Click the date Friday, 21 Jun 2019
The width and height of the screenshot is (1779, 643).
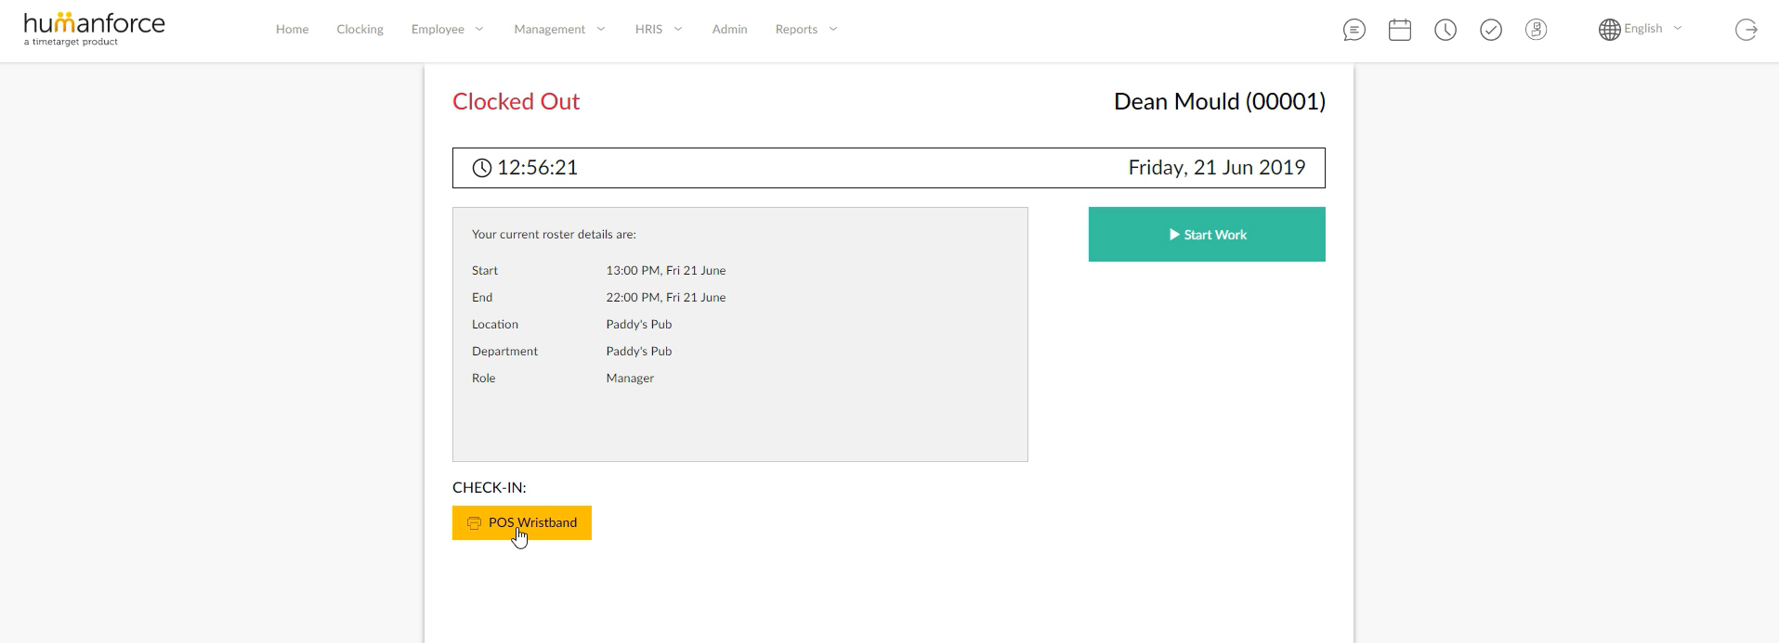point(1217,168)
